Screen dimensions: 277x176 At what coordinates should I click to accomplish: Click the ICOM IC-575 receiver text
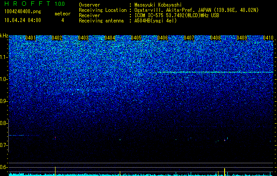[x=177, y=15]
